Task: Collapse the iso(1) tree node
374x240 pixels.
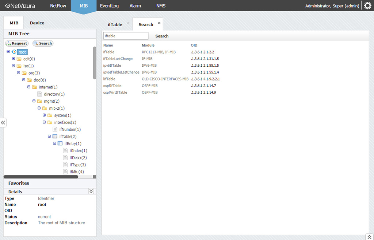Action: click(14, 66)
